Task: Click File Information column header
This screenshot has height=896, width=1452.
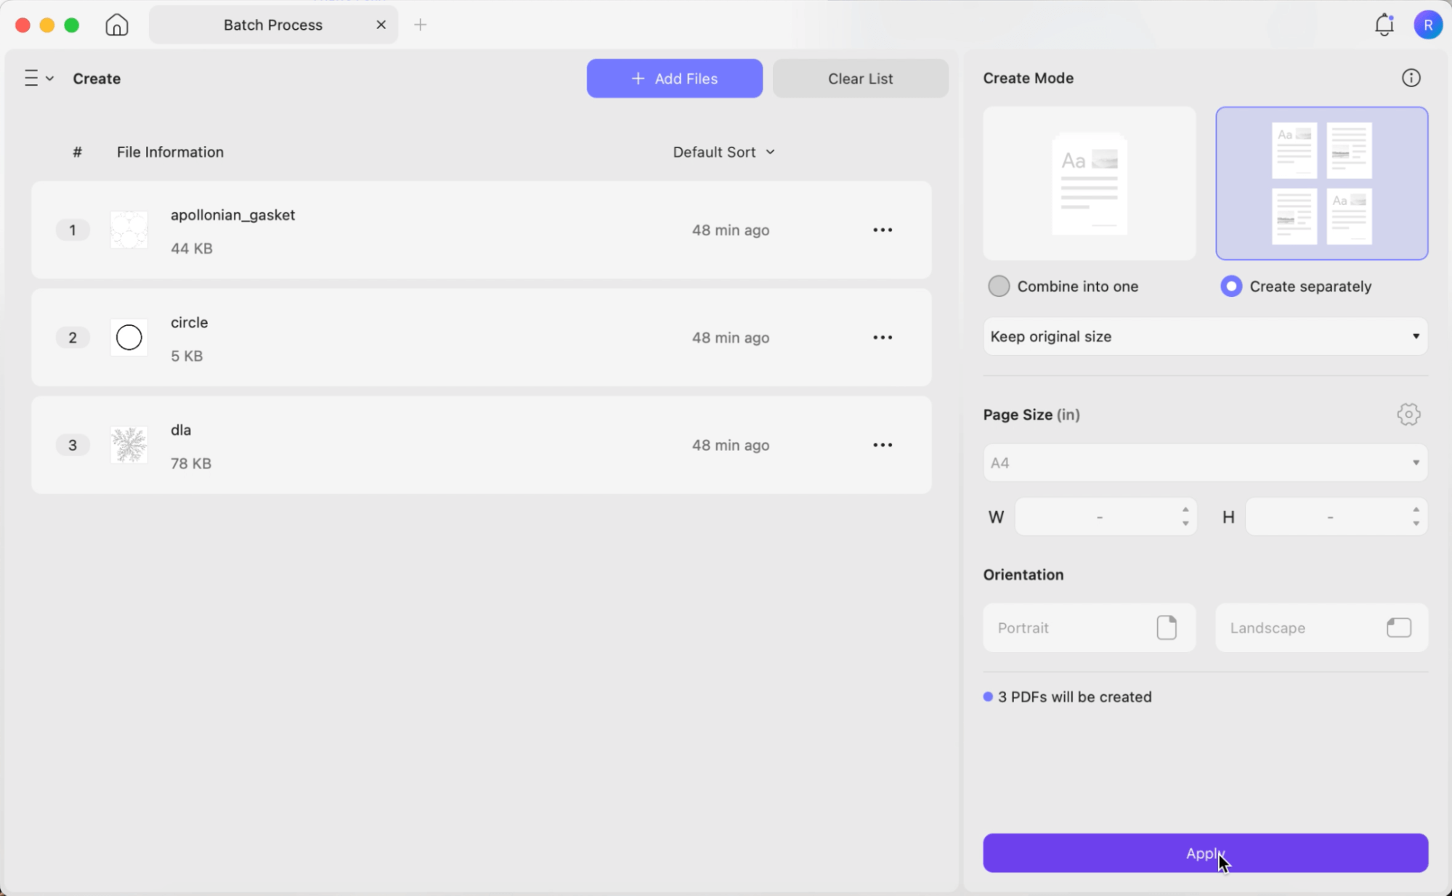Action: [x=170, y=152]
